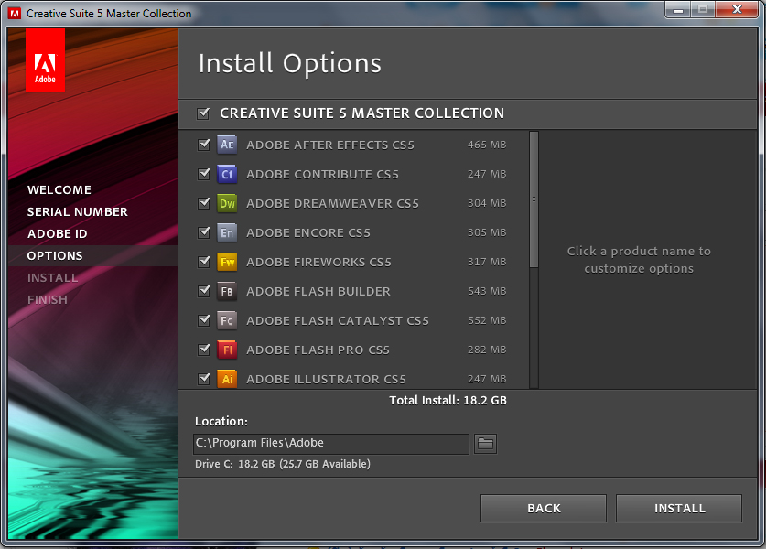The image size is (766, 549).
Task: Click the product list scrollbar thumb
Action: [534, 199]
